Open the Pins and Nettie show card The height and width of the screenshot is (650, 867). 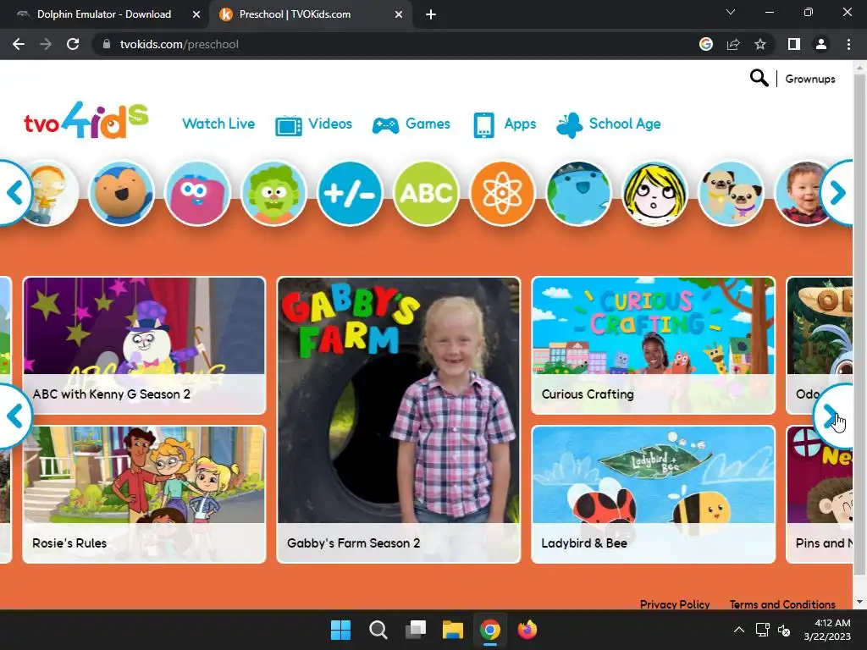820,494
